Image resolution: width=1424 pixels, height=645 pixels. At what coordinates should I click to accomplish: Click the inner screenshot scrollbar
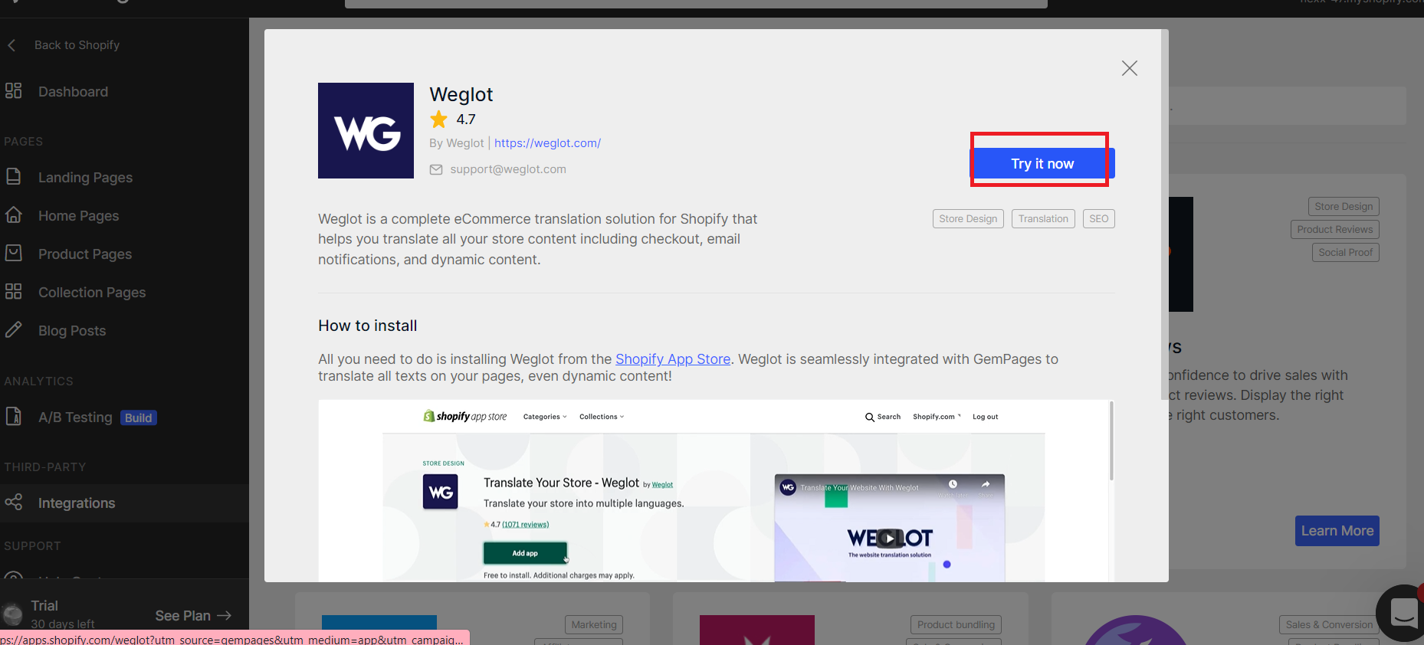[1111, 440]
